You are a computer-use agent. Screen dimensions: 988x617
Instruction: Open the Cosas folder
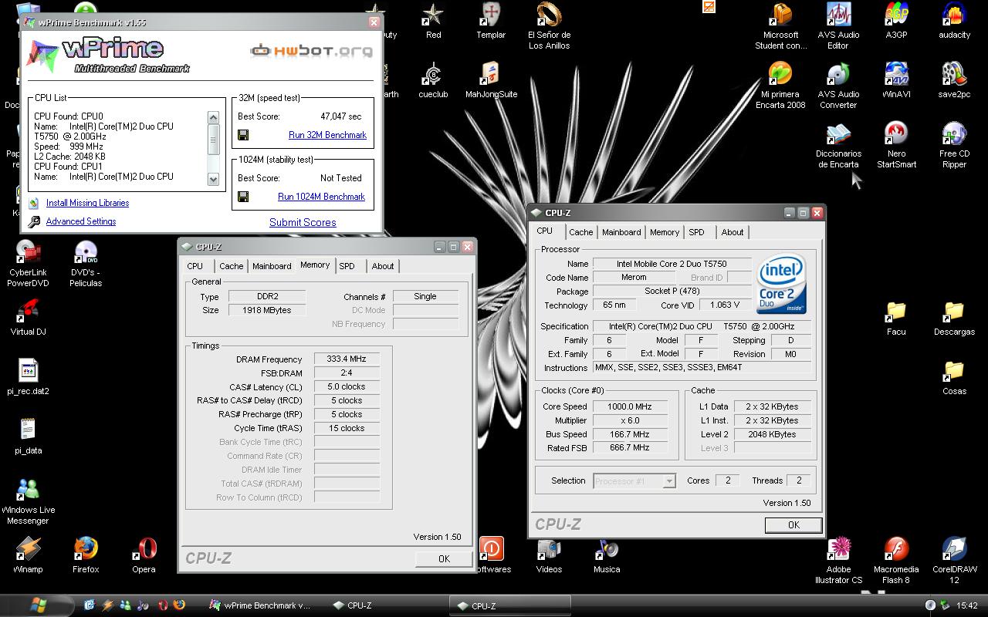[x=954, y=377]
